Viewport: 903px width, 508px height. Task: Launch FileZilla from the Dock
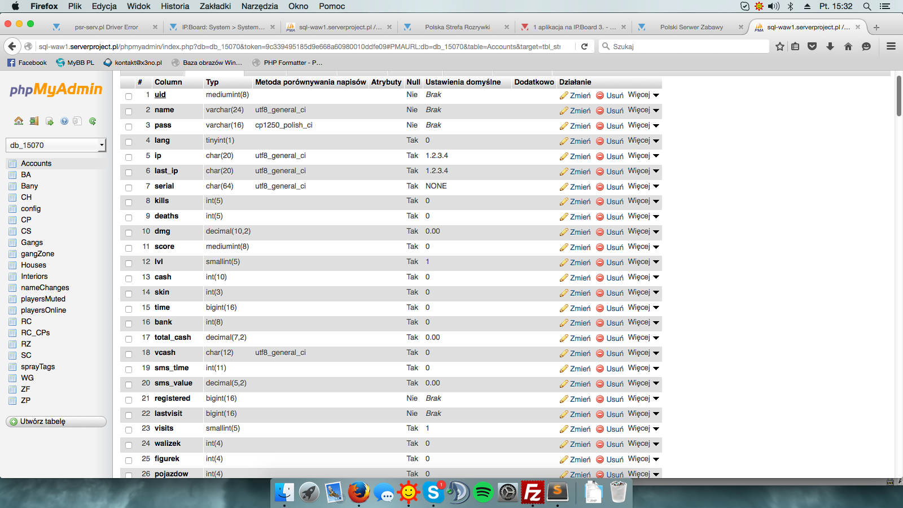[x=532, y=492]
